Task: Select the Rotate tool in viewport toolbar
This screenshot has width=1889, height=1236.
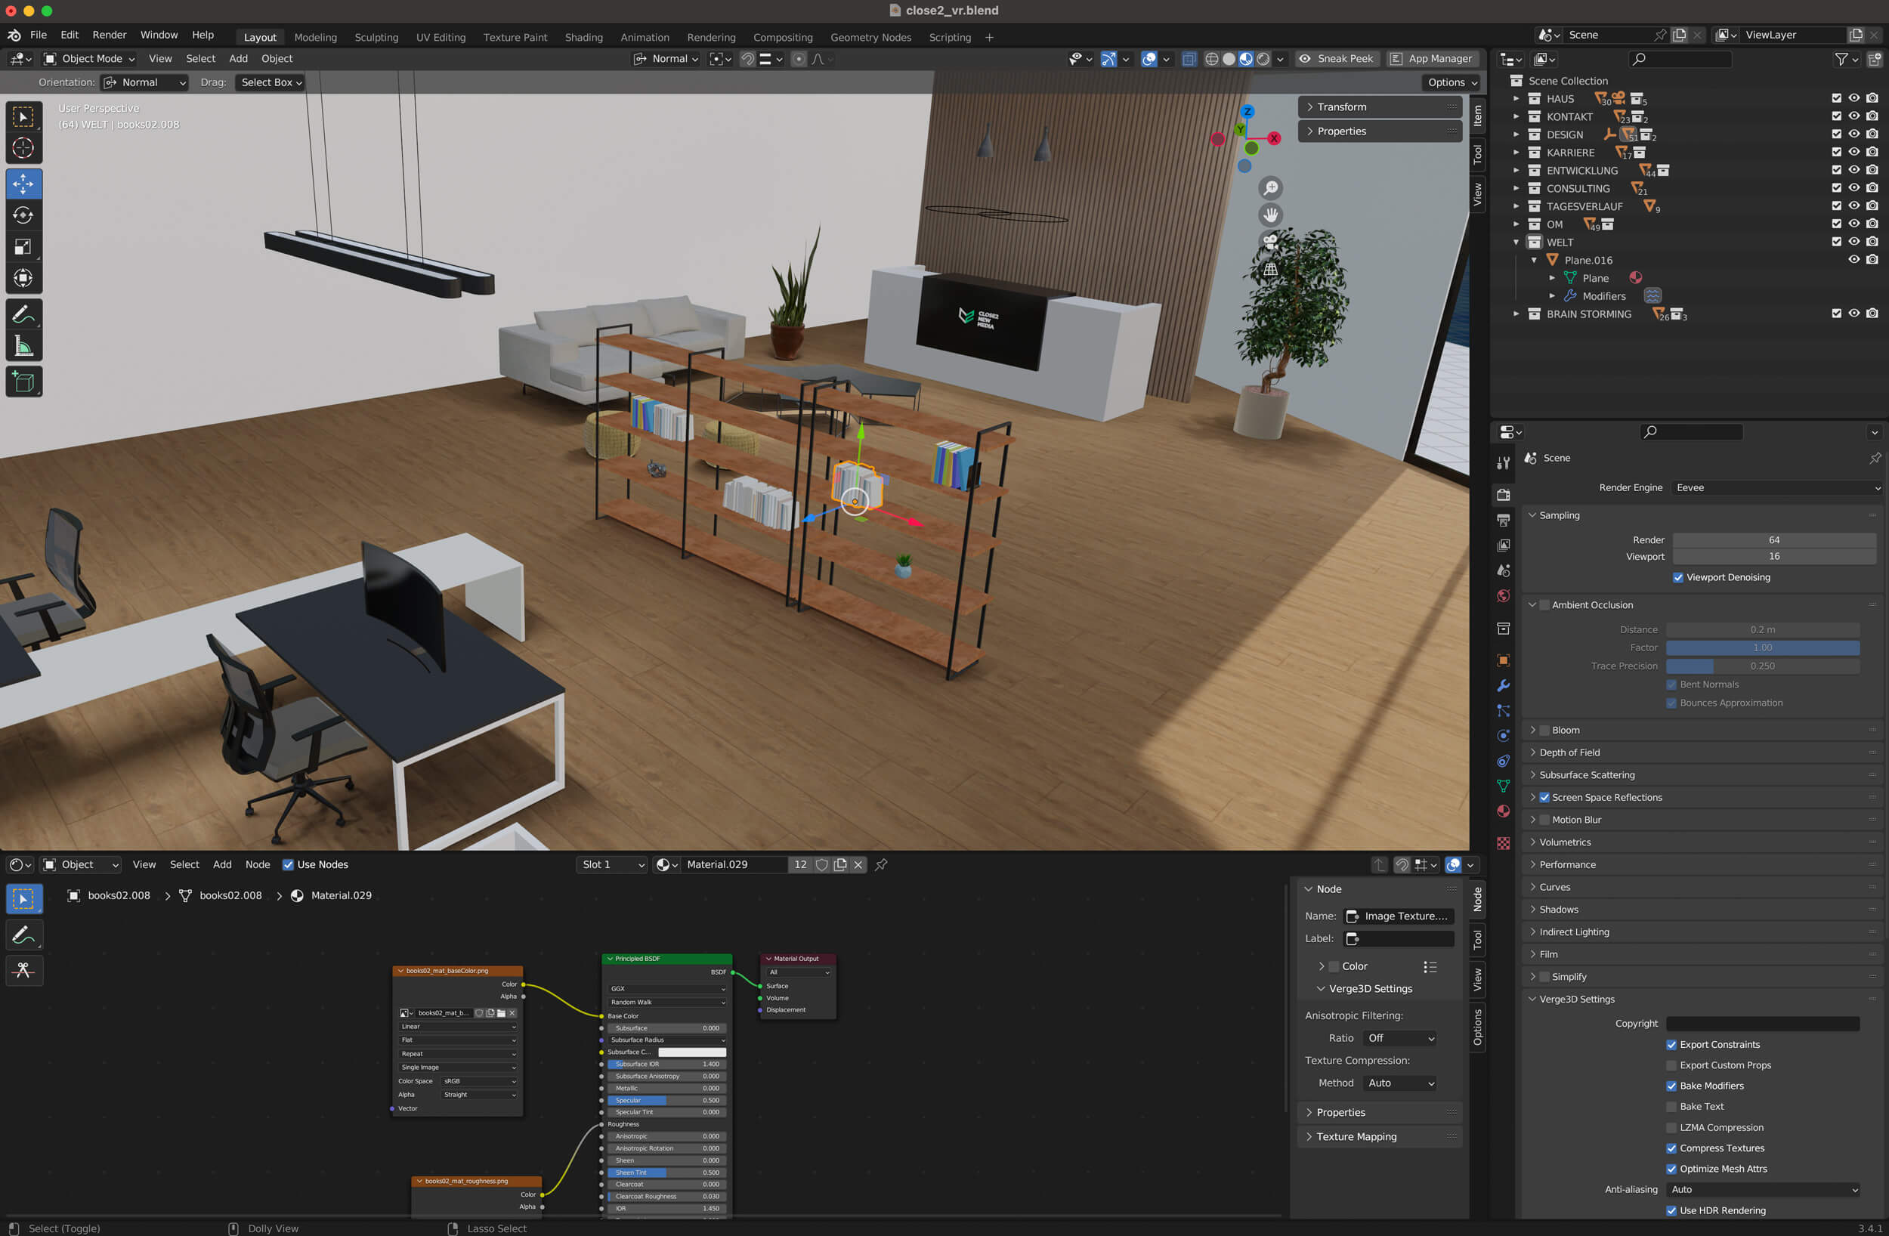Action: coord(23,215)
